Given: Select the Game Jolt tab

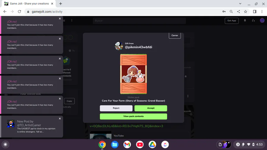Looking at the screenshot, I should [x=28, y=4].
